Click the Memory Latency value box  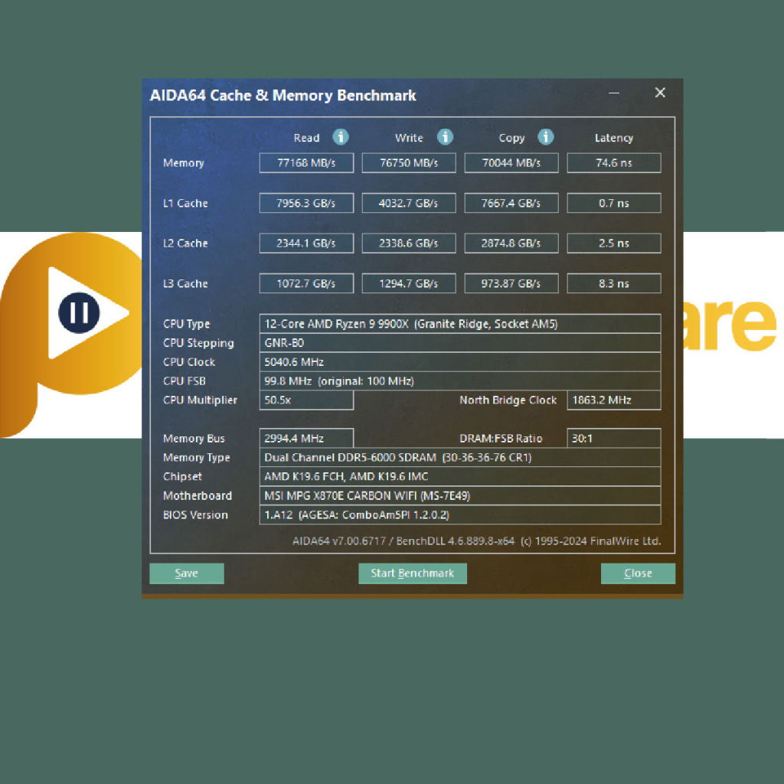coord(613,163)
